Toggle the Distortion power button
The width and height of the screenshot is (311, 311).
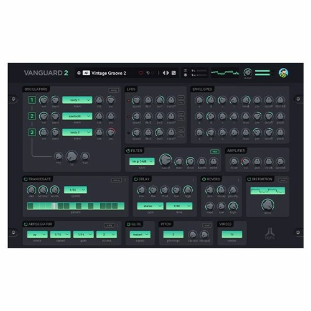click(x=249, y=179)
